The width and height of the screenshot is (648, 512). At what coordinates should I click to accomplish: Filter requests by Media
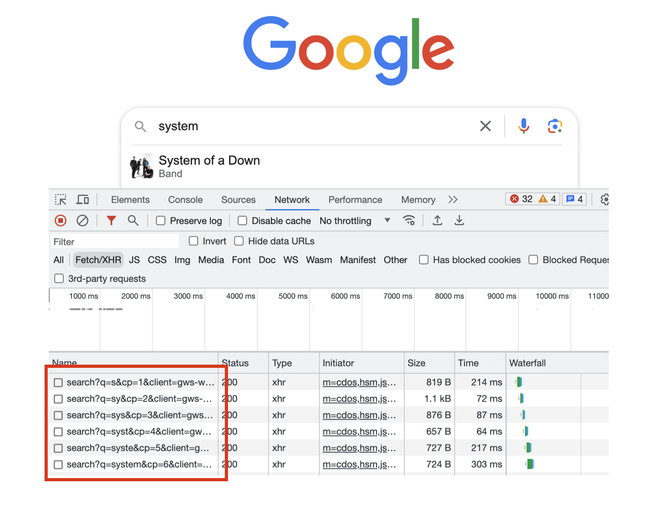[211, 260]
